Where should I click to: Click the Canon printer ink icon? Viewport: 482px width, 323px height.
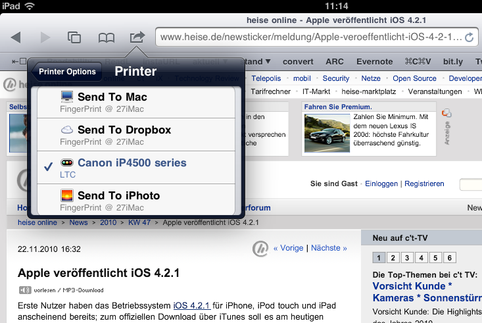pyautogui.click(x=66, y=162)
